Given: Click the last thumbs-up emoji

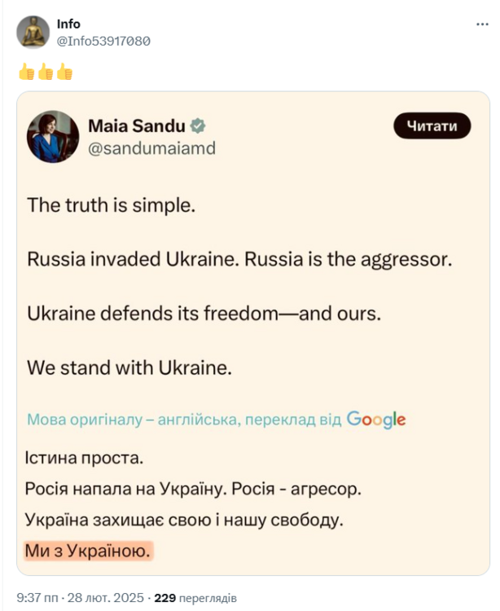Looking at the screenshot, I should (x=64, y=73).
